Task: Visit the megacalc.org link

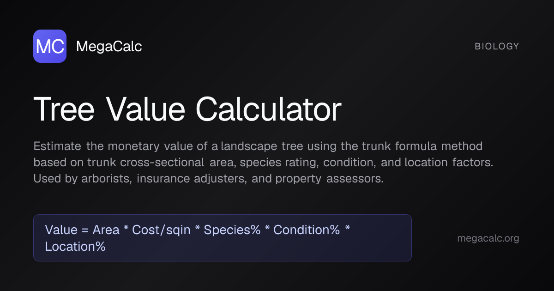Action: [x=488, y=238]
